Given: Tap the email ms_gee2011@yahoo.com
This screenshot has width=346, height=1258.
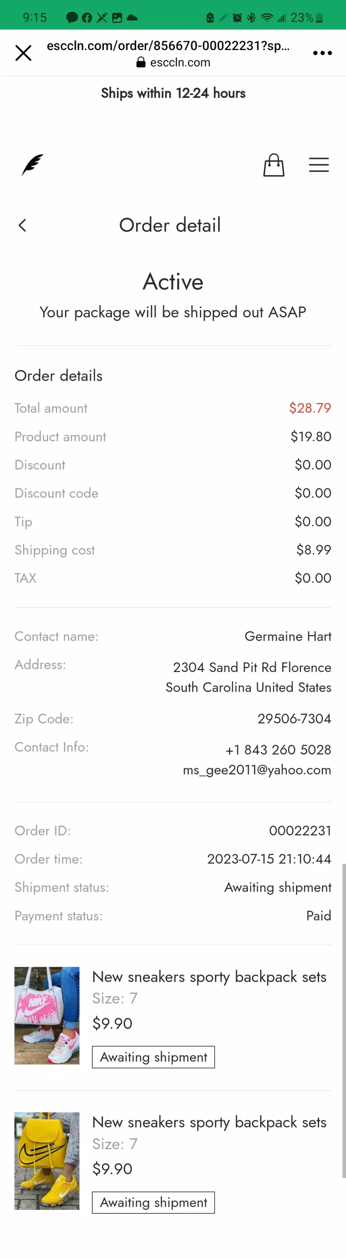Looking at the screenshot, I should [x=257, y=770].
